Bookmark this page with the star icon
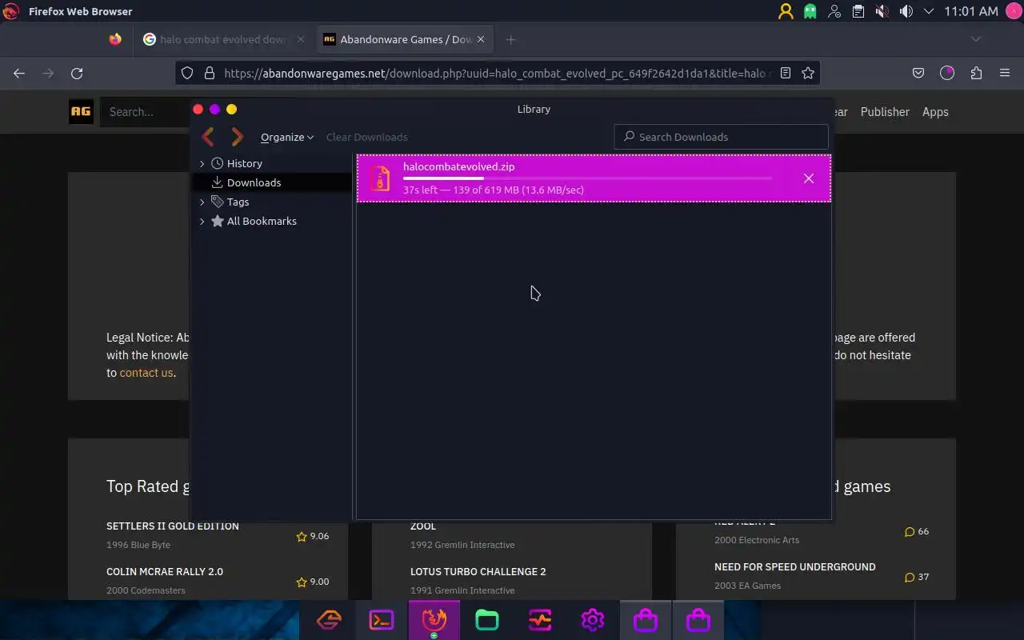 (808, 73)
